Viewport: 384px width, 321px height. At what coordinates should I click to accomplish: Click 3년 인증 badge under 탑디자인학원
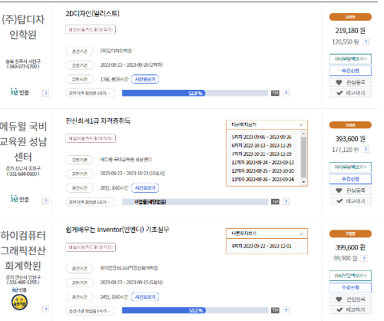coord(19,92)
